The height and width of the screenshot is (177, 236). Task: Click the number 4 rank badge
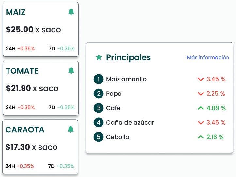[x=98, y=123]
